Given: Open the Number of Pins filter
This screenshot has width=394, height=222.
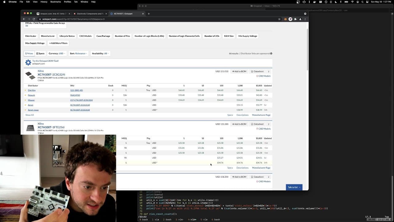Looking at the screenshot, I should coord(122,36).
